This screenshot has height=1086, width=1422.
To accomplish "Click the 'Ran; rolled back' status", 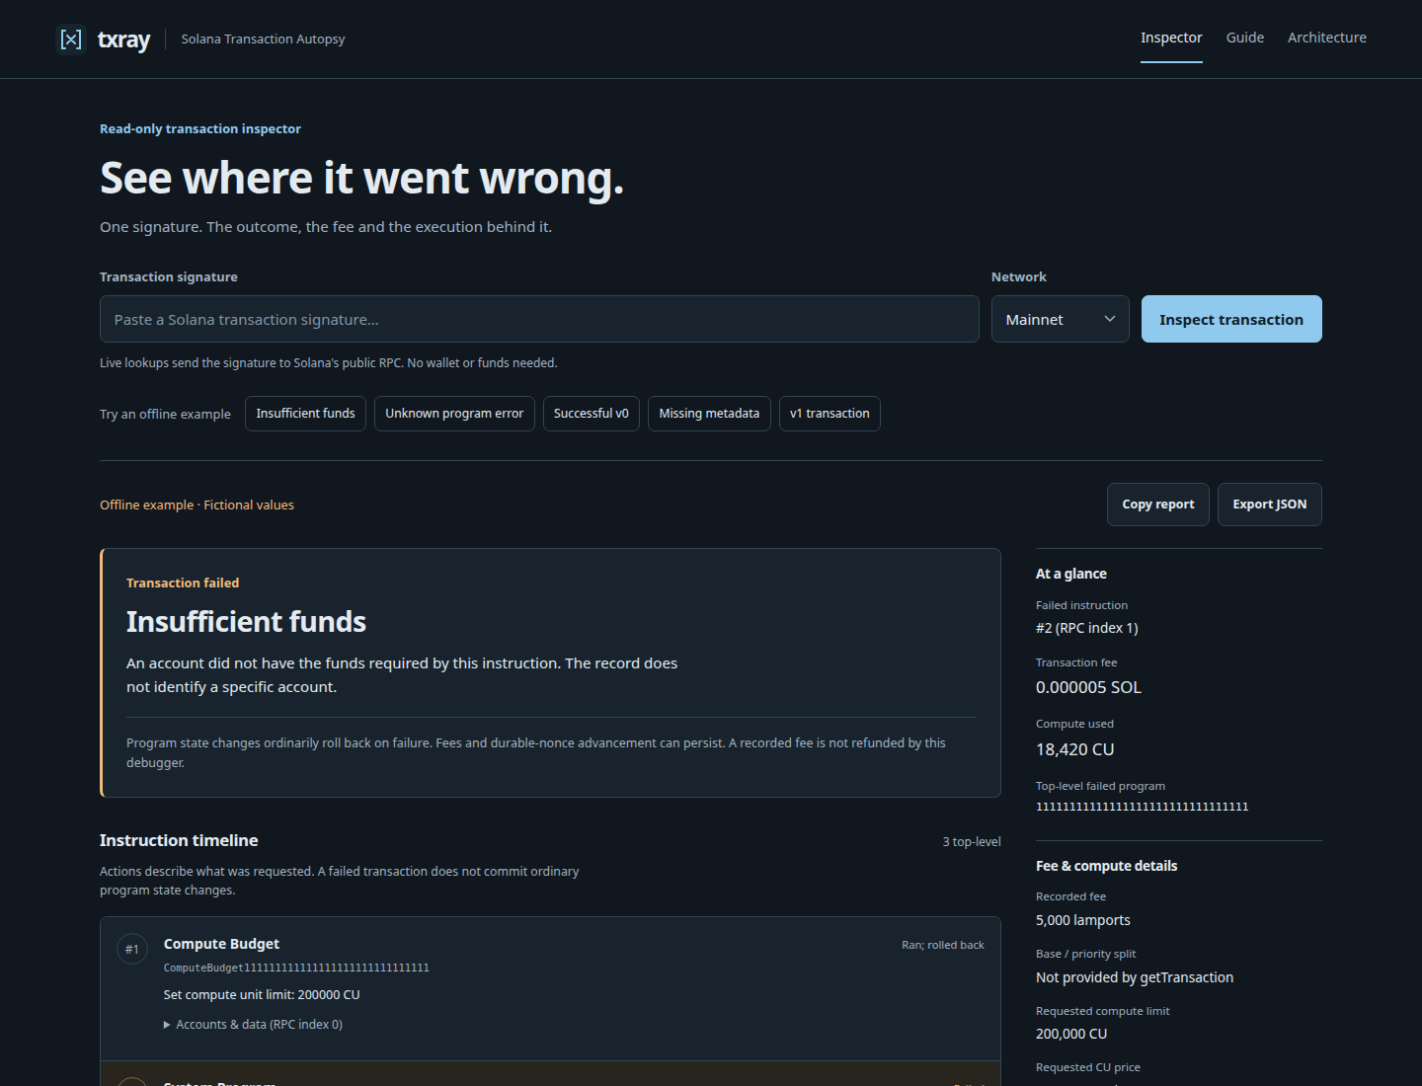I will (x=943, y=945).
